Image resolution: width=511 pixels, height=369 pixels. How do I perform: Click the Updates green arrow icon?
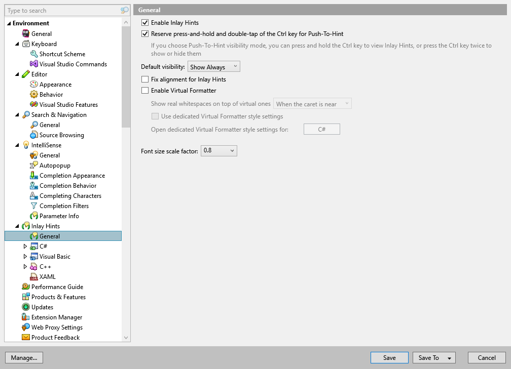[x=26, y=307]
